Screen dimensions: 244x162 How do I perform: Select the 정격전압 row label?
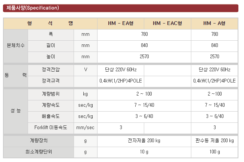tap(51, 70)
